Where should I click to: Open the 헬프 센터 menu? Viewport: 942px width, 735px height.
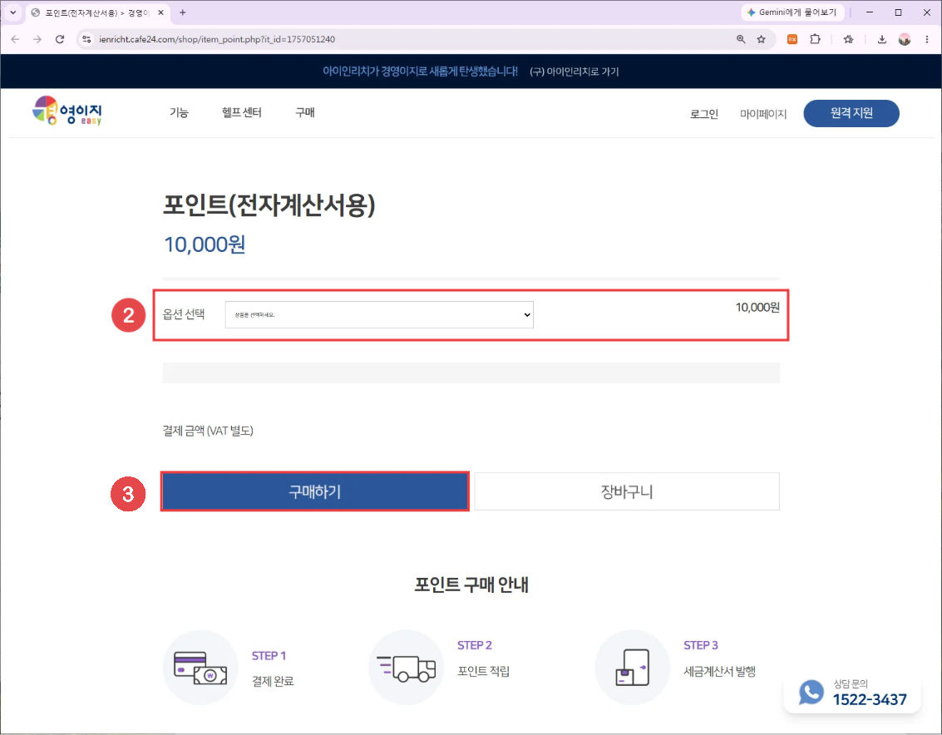point(241,112)
